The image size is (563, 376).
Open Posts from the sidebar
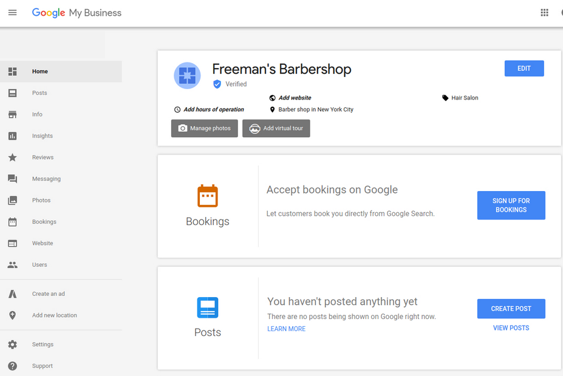click(39, 93)
